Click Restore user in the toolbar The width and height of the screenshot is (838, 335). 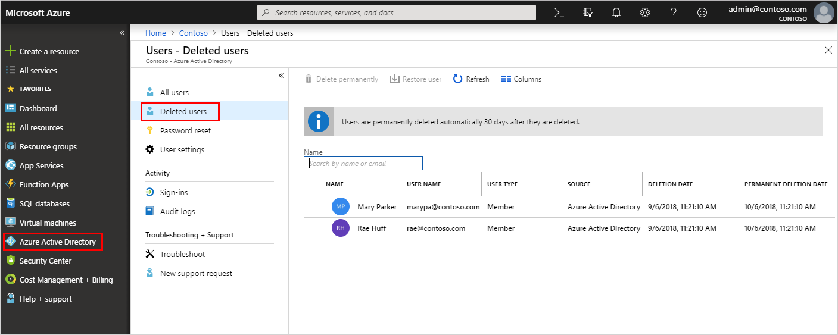[x=416, y=79]
